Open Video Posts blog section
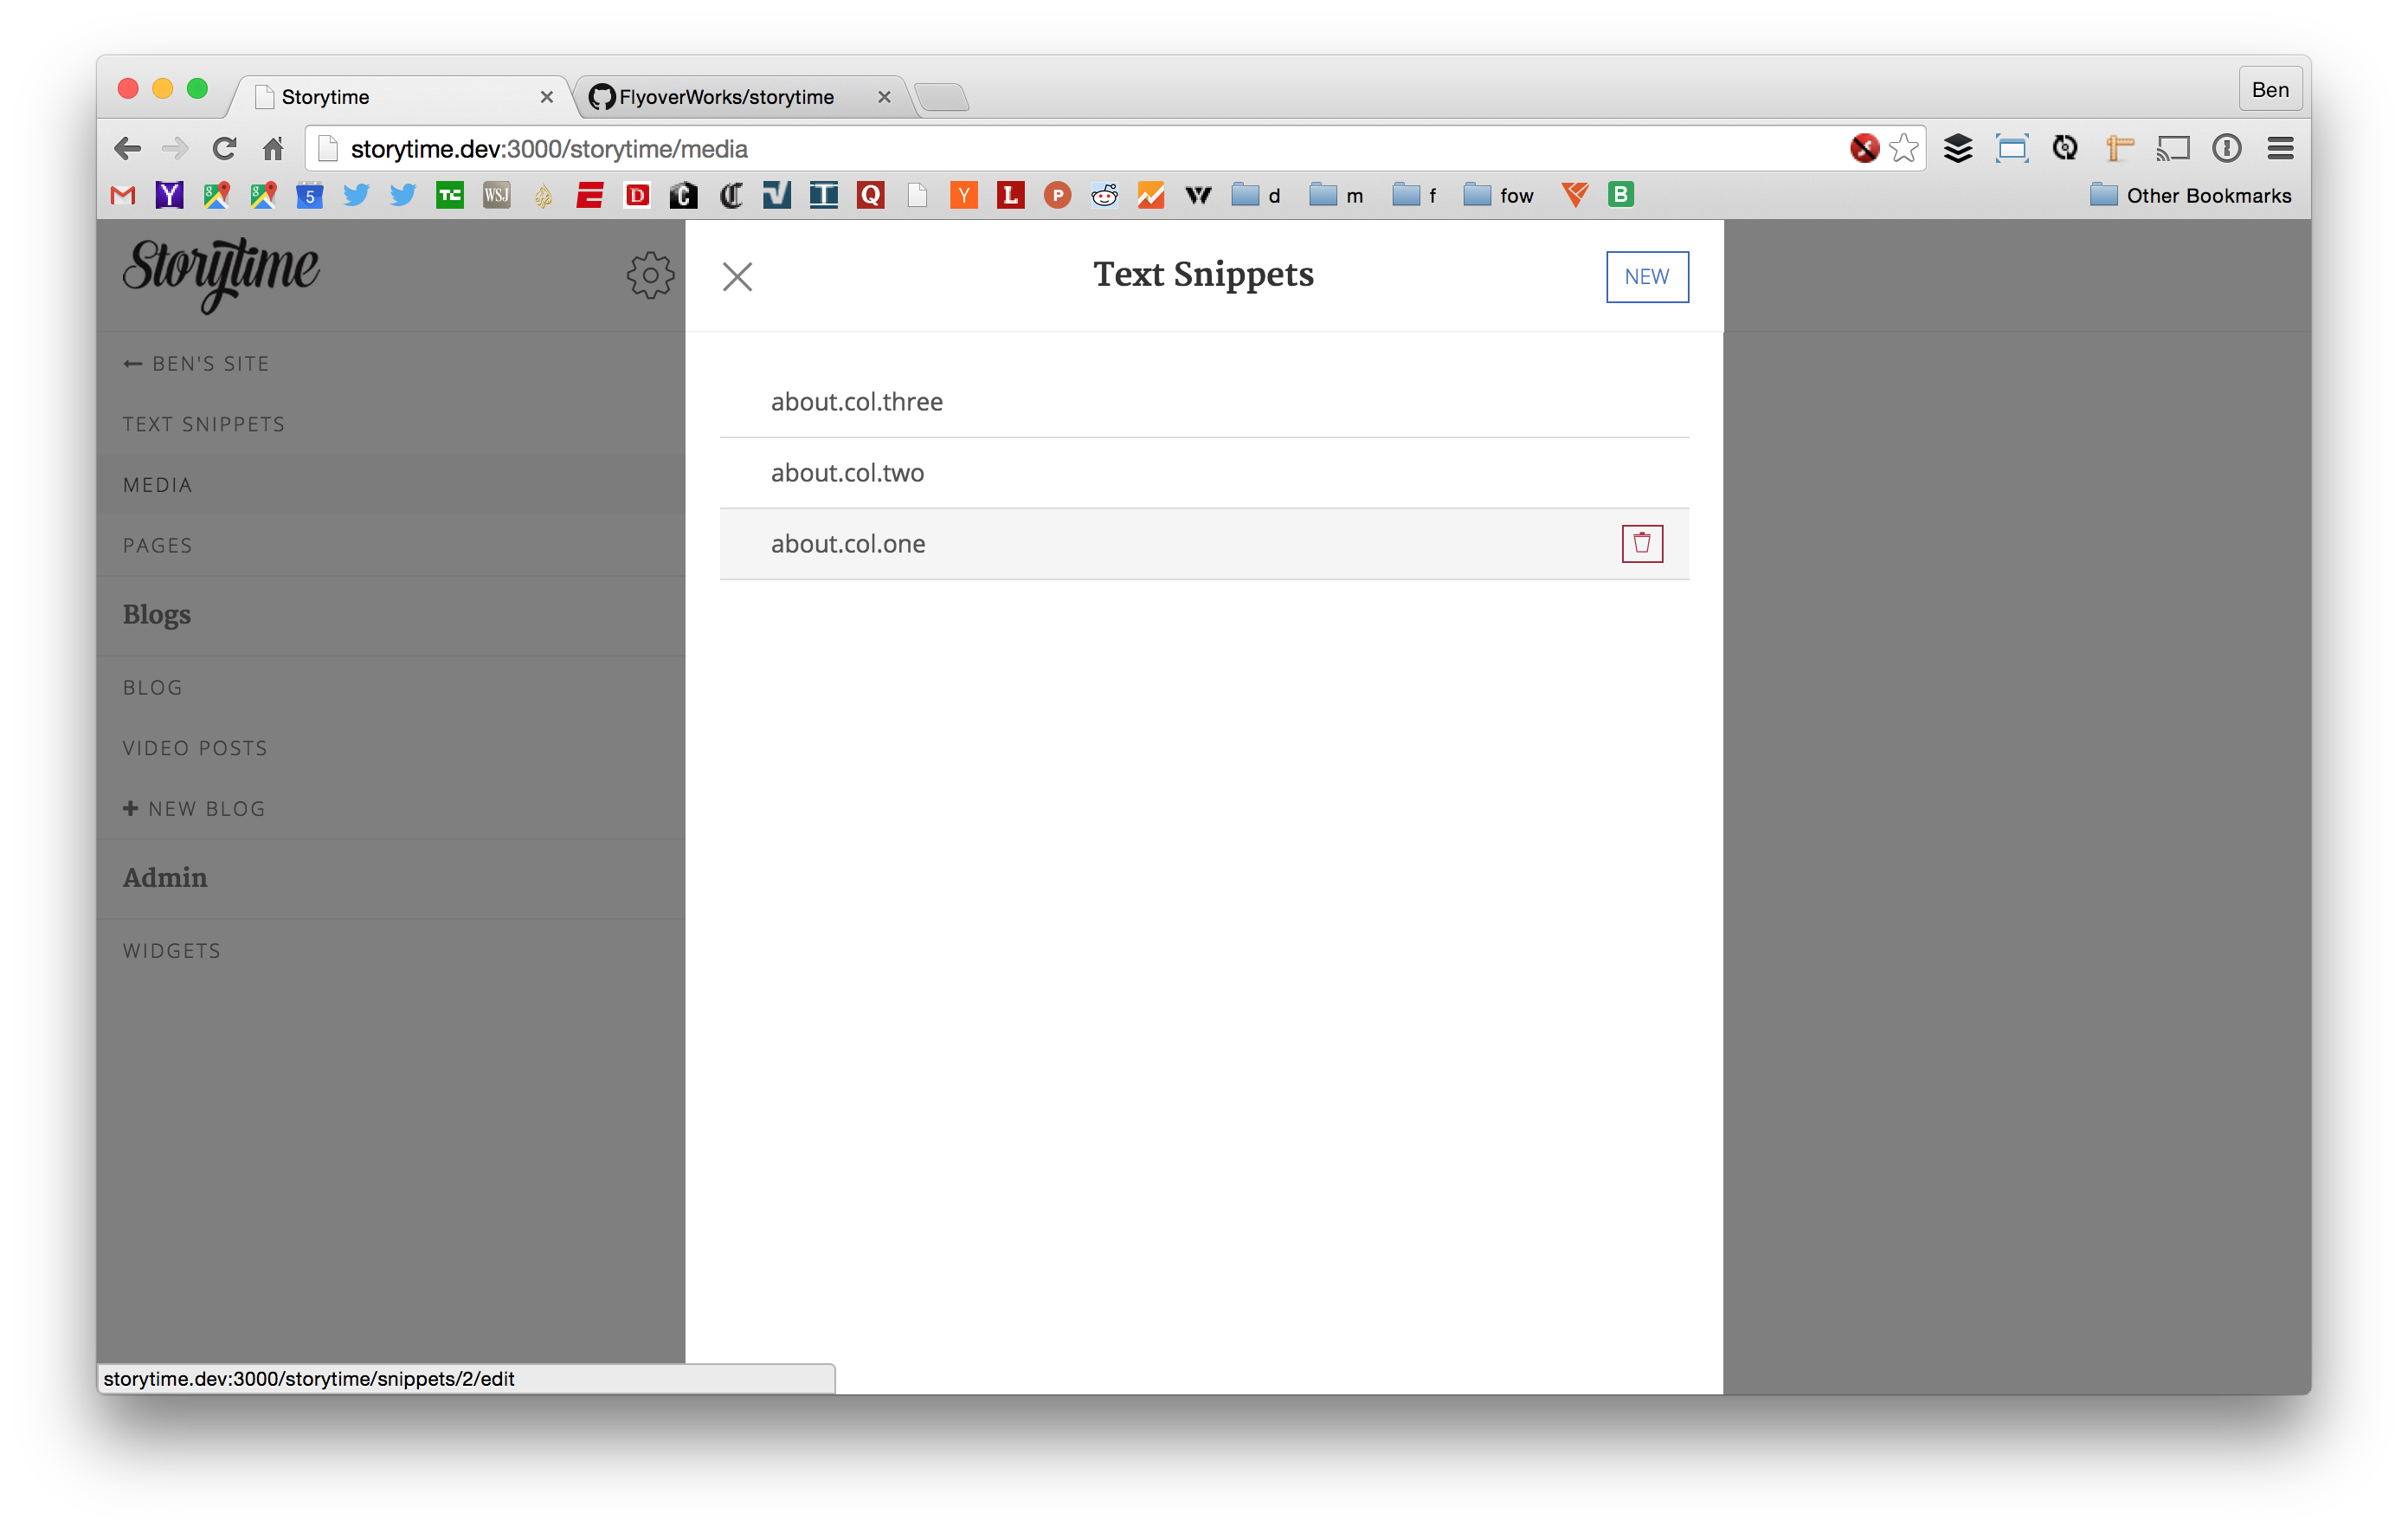 [x=195, y=748]
